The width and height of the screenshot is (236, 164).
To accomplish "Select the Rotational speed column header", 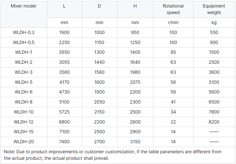I will click(x=173, y=9).
